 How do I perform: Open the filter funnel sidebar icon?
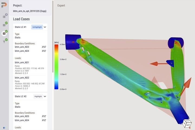[4, 42]
